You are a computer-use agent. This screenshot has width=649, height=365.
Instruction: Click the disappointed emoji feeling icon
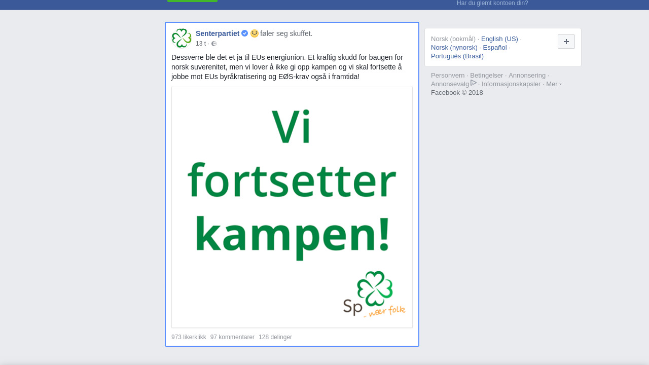255,33
